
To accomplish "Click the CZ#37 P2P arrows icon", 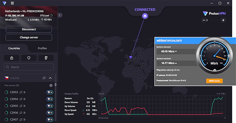I will (21, 120).
